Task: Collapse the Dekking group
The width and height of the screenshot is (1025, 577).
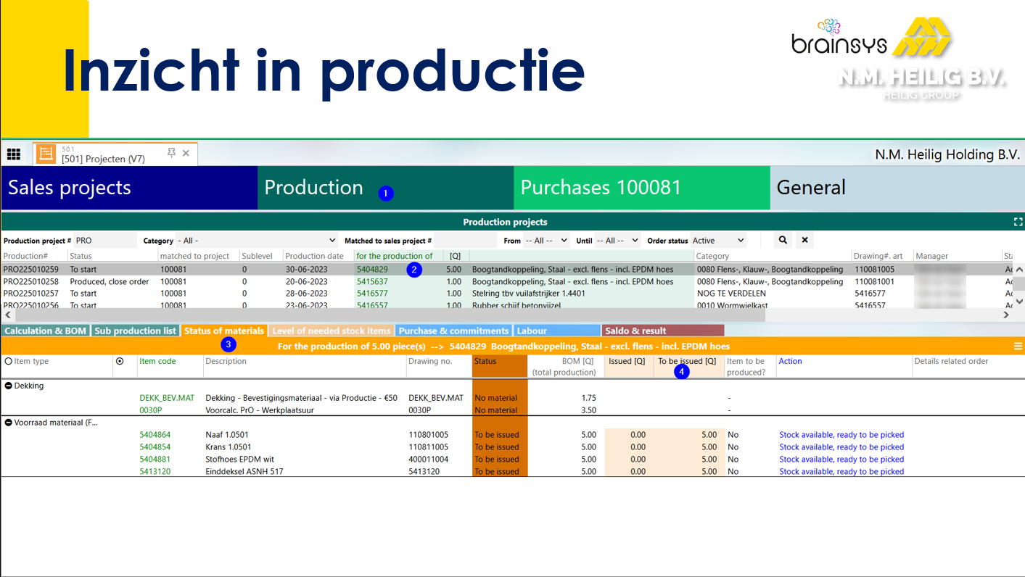Action: (x=9, y=386)
